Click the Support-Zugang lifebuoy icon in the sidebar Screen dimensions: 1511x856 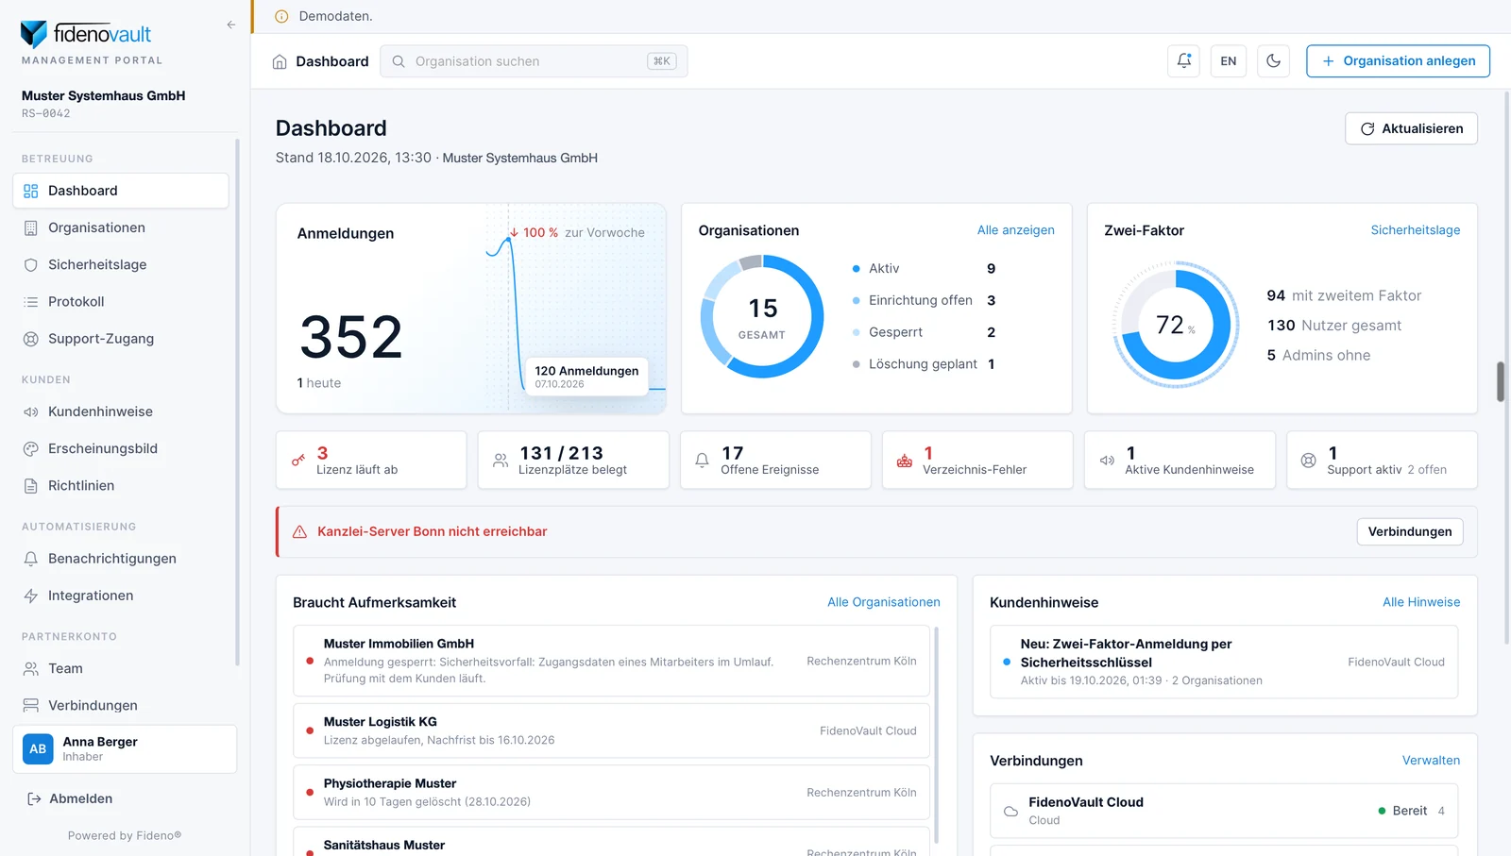[x=31, y=339]
